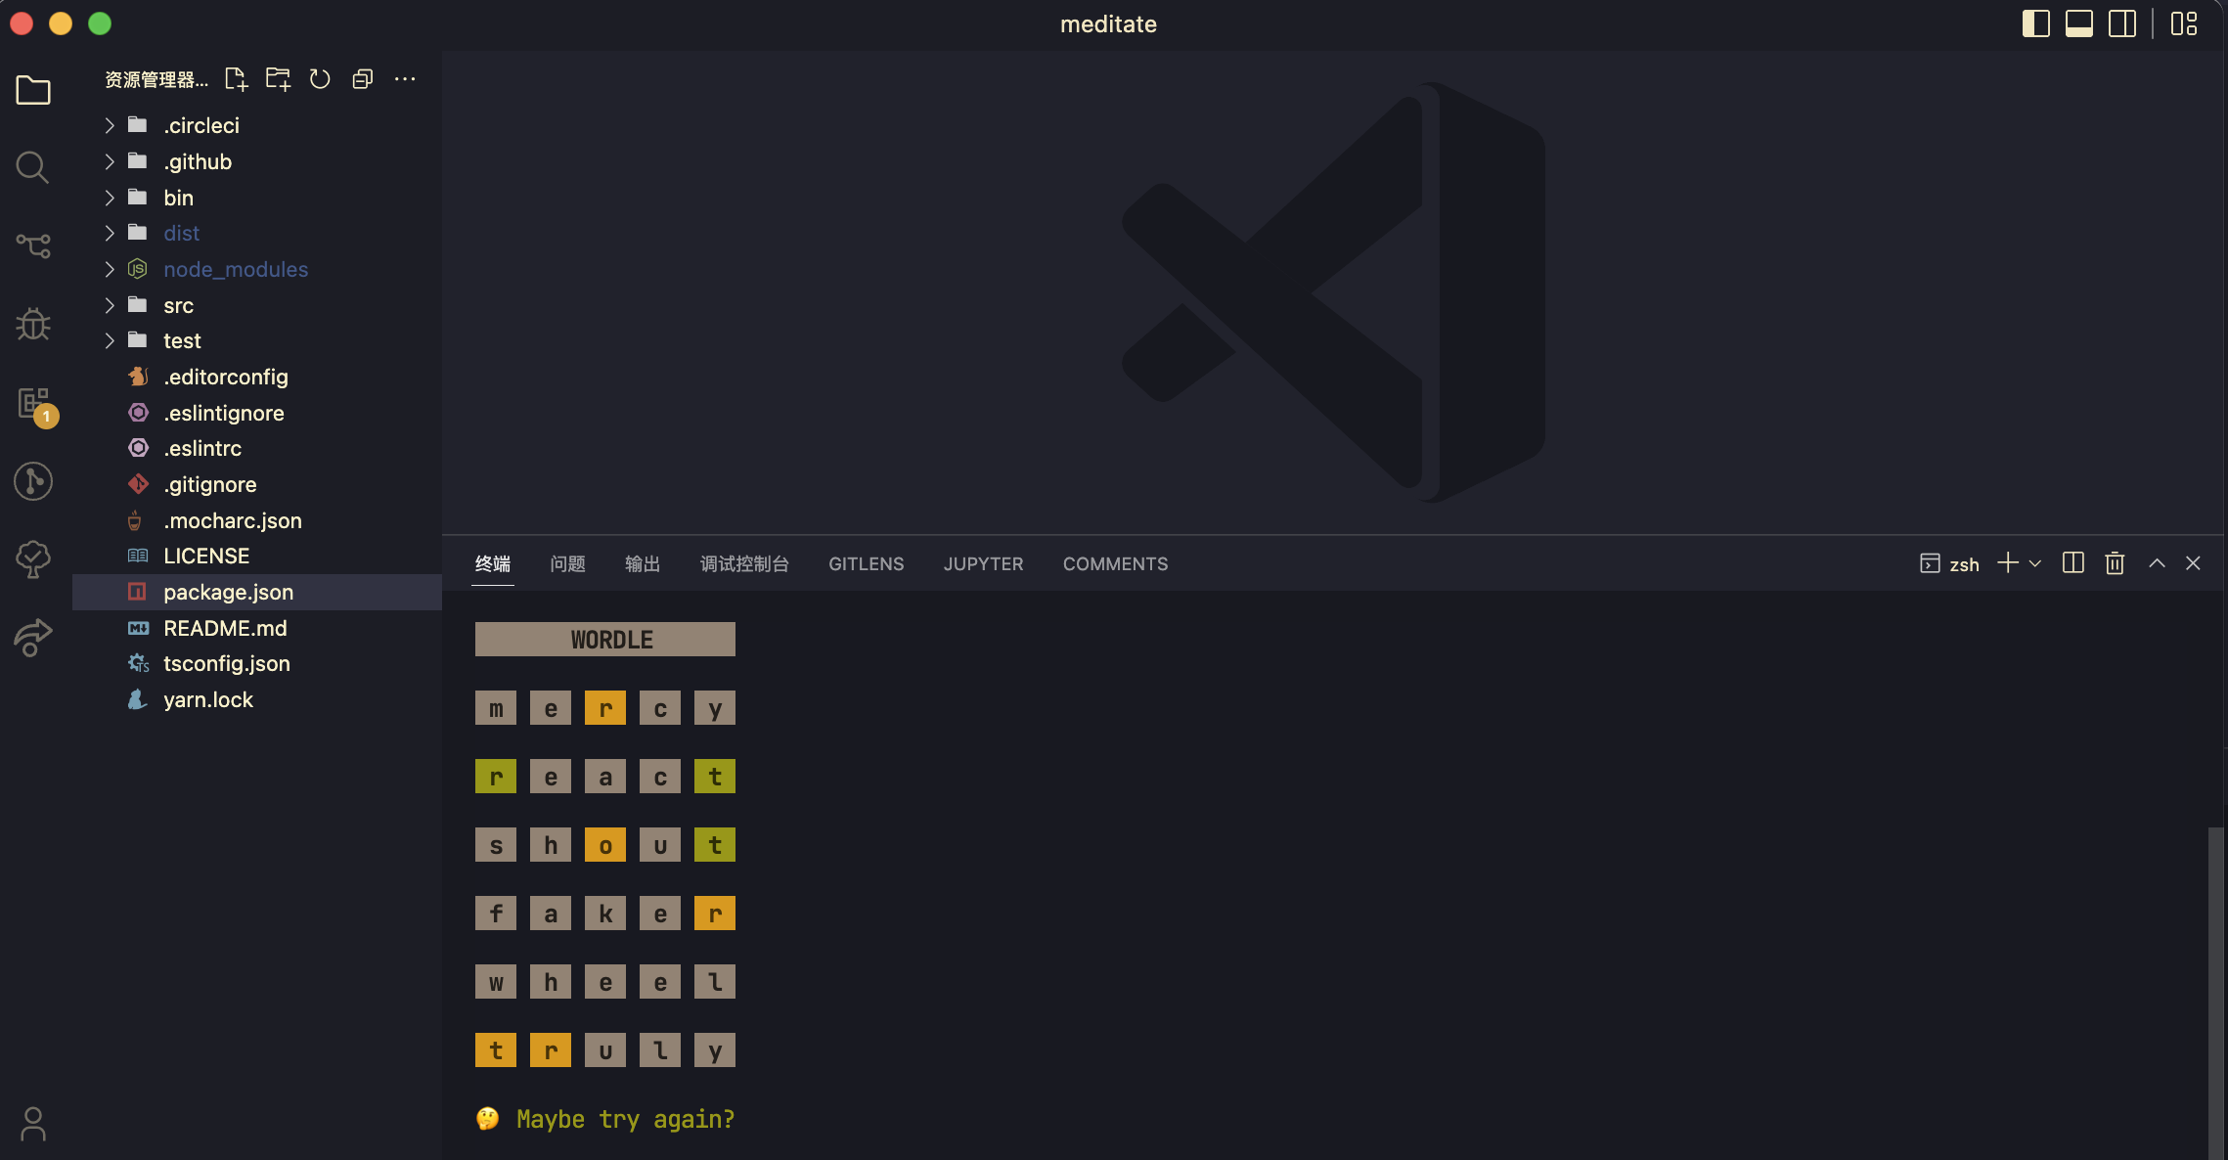Open Run and Debug view
The height and width of the screenshot is (1160, 2228).
32,324
